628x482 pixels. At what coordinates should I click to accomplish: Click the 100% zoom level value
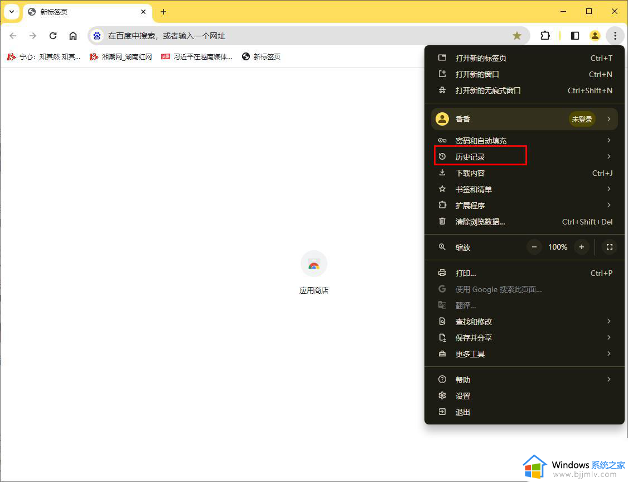tap(558, 247)
